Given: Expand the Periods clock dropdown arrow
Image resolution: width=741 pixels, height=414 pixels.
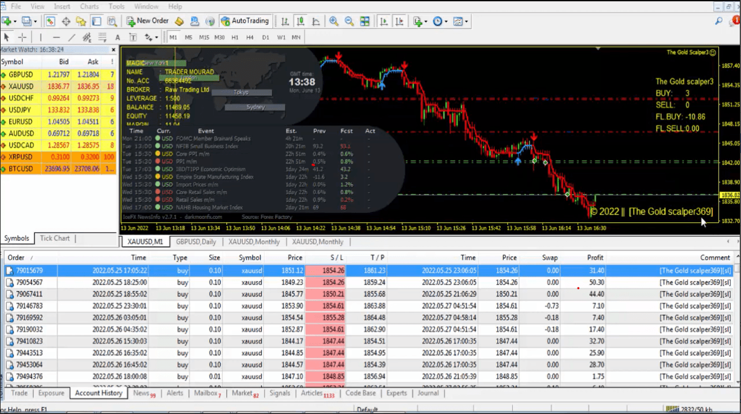Looking at the screenshot, I should tap(446, 22).
